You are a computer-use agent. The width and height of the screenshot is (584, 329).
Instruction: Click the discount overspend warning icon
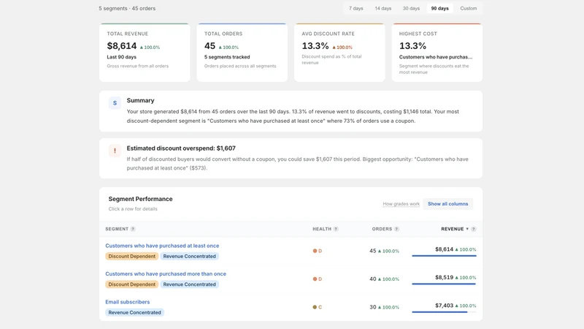click(x=115, y=151)
